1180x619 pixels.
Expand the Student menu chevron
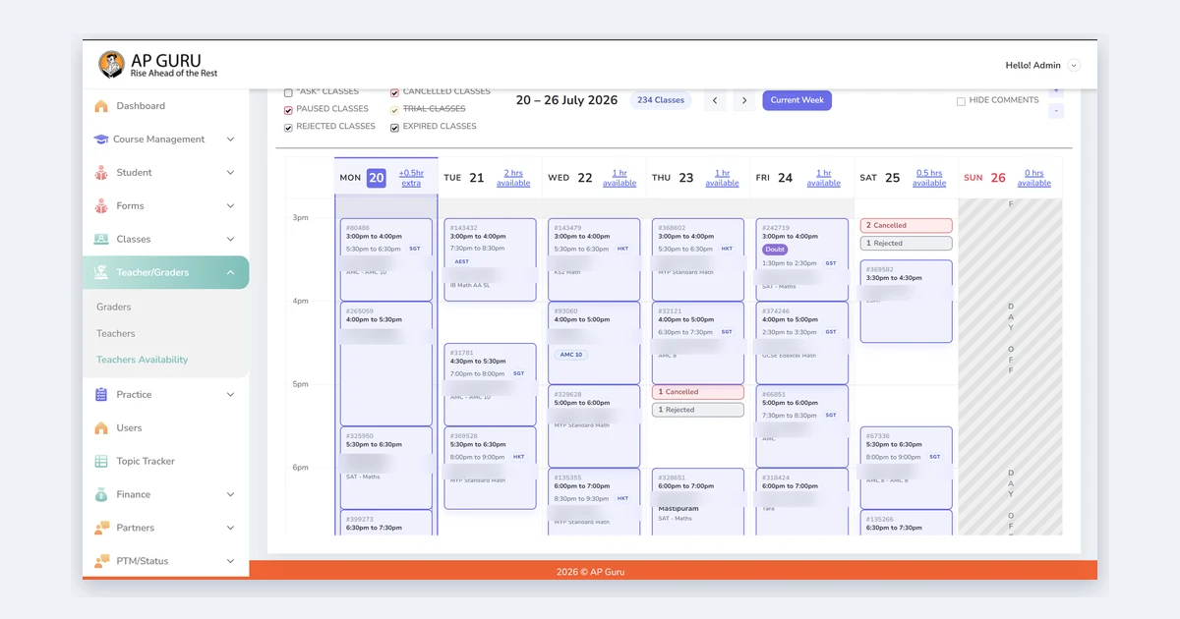(230, 173)
